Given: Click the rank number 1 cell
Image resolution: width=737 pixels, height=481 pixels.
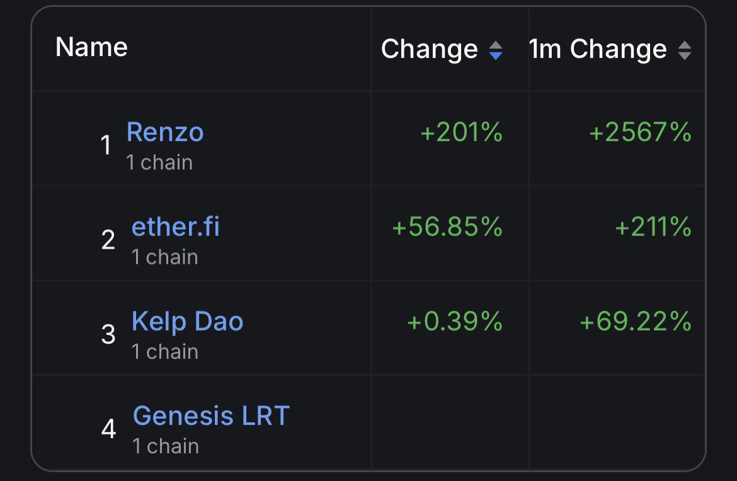Looking at the screenshot, I should pyautogui.click(x=106, y=145).
